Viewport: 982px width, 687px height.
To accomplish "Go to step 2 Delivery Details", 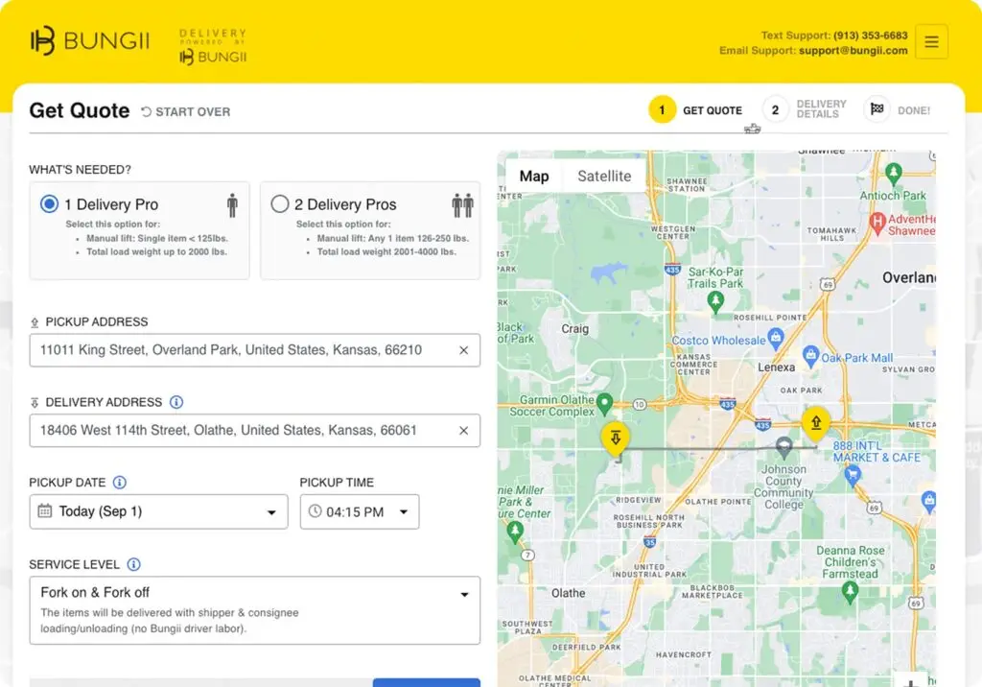I will (806, 109).
